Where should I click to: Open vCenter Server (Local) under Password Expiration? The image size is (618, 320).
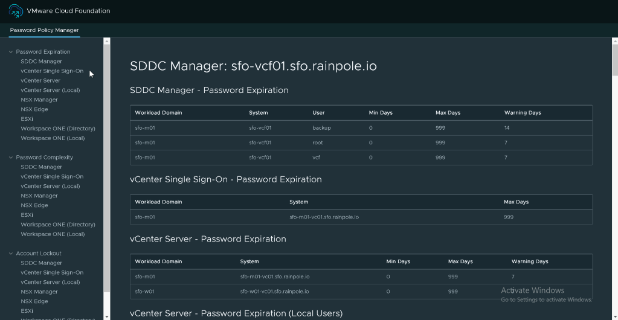(50, 91)
